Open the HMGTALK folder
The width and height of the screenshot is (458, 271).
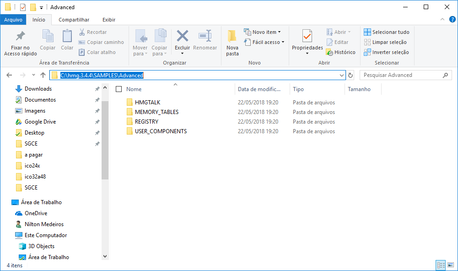(x=147, y=103)
